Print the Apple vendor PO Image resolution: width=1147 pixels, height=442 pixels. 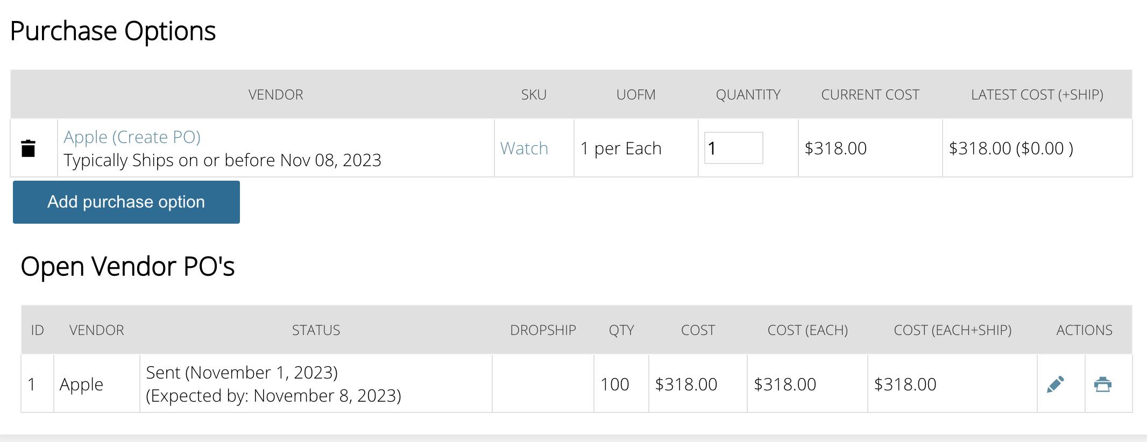click(1102, 384)
